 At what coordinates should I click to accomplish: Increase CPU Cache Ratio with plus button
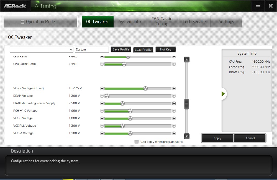click(x=174, y=64)
